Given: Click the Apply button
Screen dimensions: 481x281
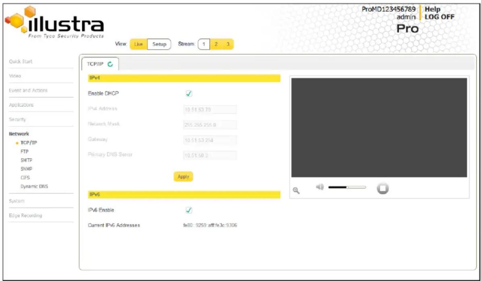Looking at the screenshot, I should tap(183, 176).
